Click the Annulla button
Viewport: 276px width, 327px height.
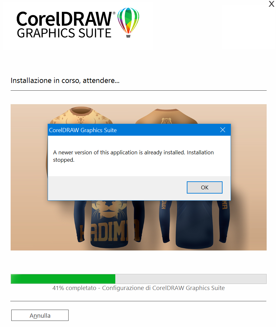point(40,315)
